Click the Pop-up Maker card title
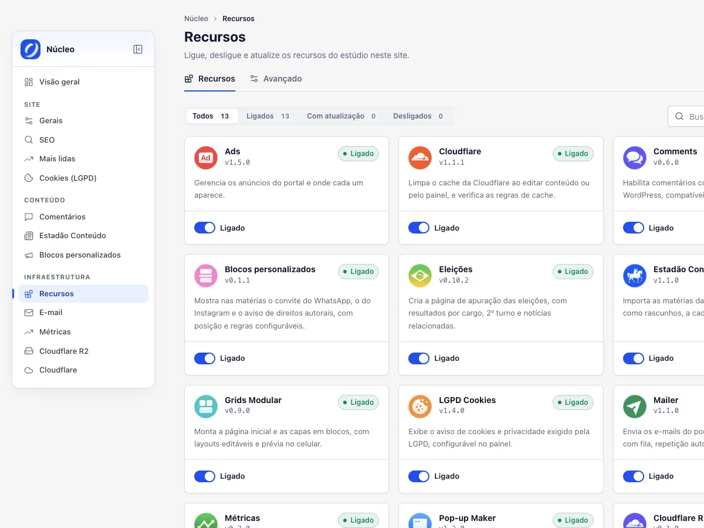Viewport: 704px width, 528px height. click(x=468, y=519)
